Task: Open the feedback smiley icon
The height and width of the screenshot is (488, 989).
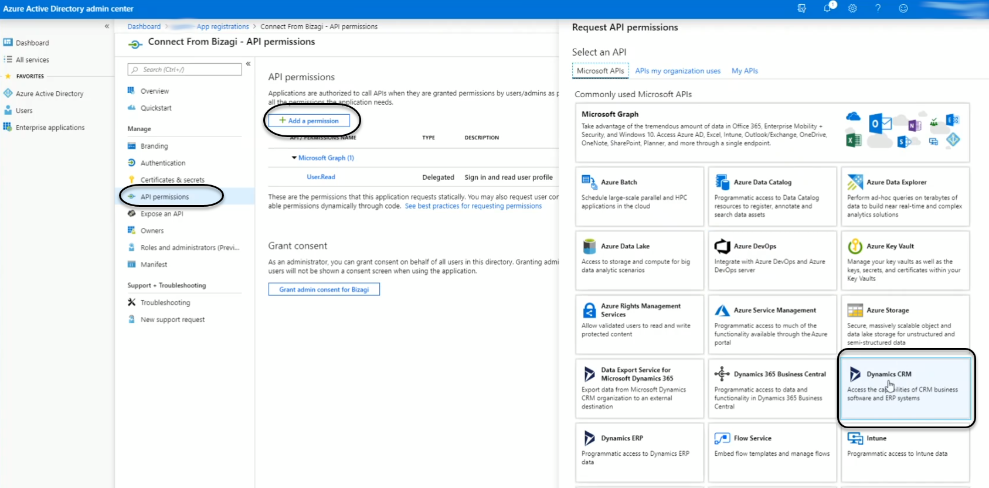Action: tap(903, 8)
